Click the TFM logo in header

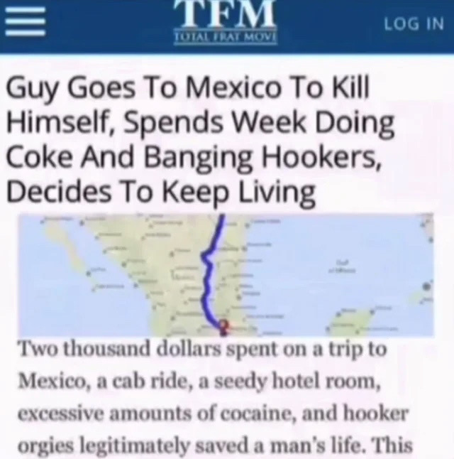click(225, 13)
